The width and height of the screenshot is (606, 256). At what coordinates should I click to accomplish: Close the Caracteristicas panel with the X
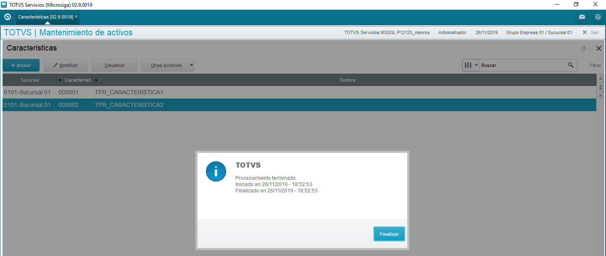tap(598, 48)
